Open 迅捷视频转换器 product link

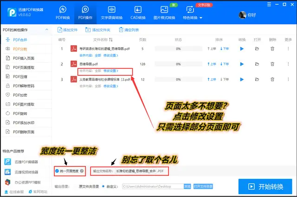point(21,172)
